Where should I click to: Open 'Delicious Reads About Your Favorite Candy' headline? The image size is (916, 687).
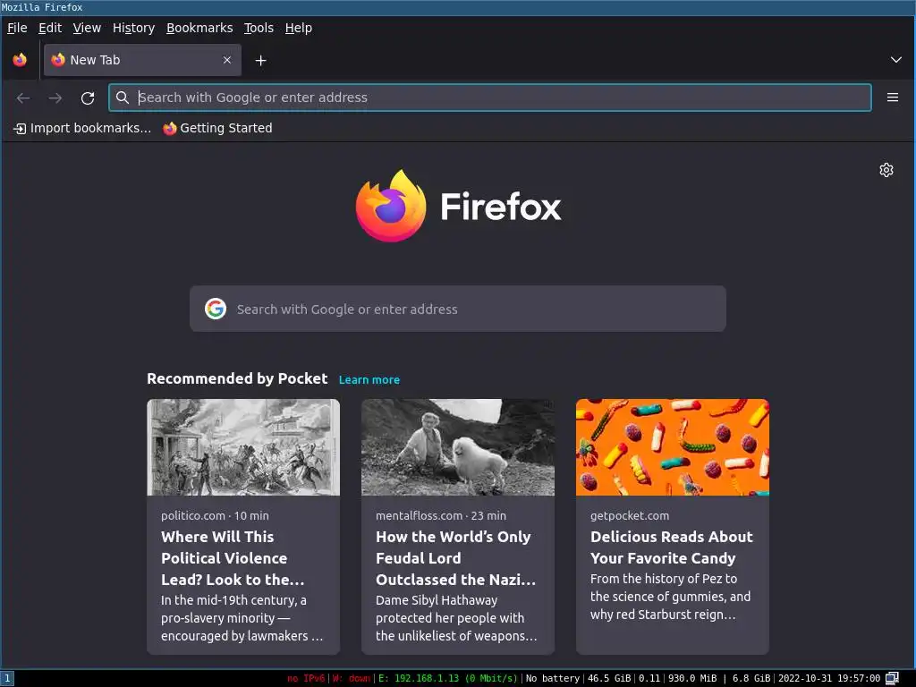[671, 547]
